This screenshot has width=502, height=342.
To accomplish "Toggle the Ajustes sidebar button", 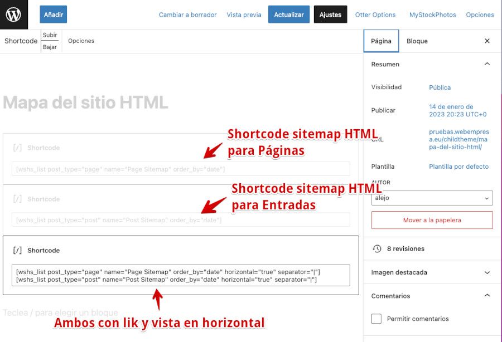I will (x=330, y=14).
